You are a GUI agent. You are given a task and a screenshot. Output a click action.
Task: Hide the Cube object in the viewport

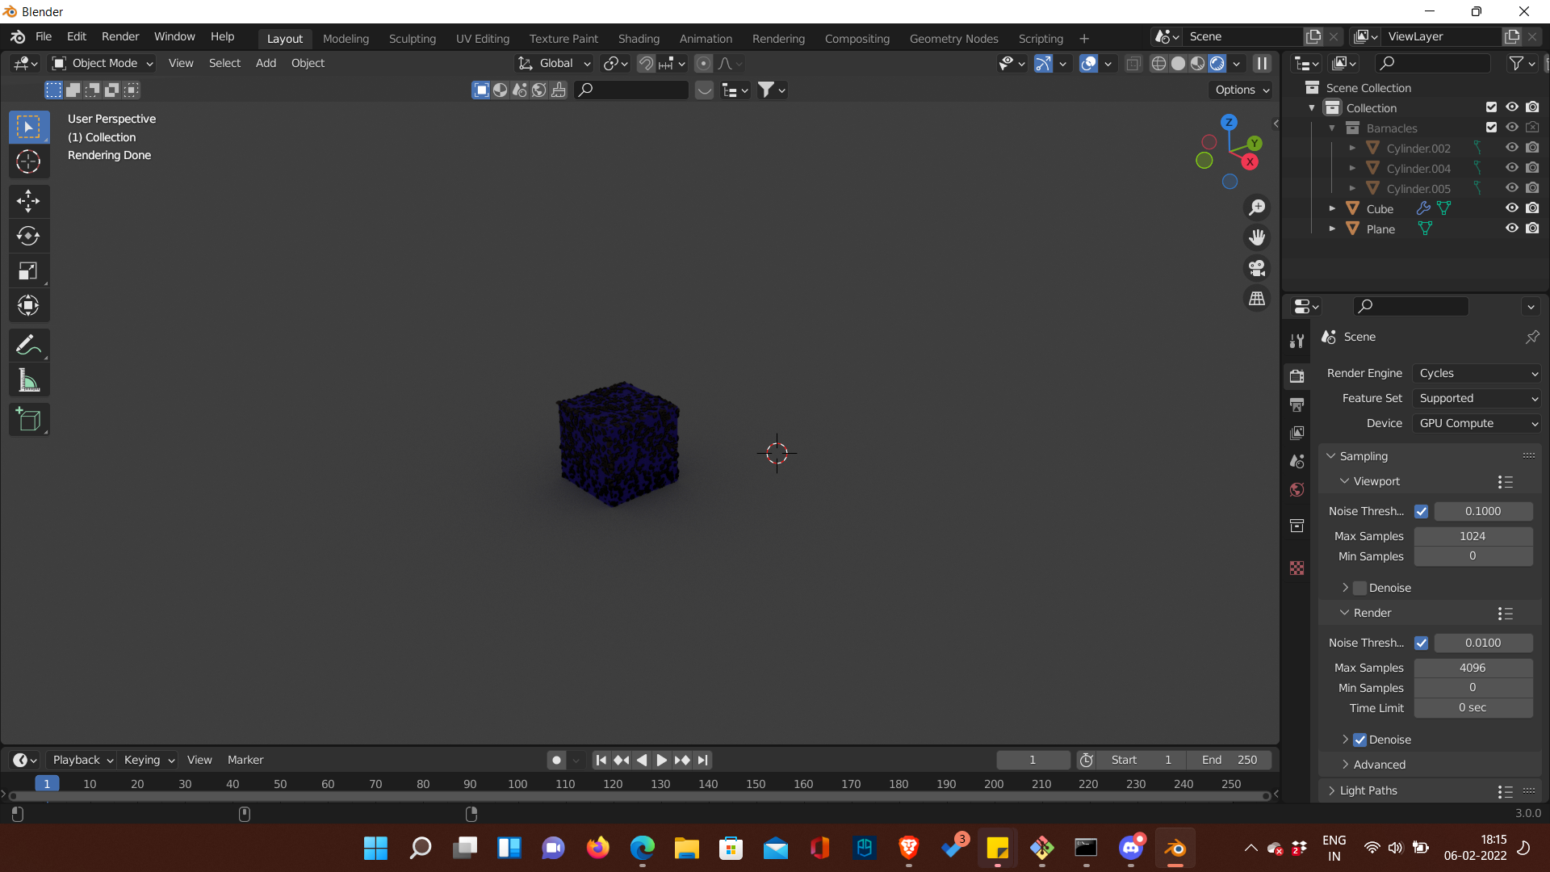[x=1512, y=208]
